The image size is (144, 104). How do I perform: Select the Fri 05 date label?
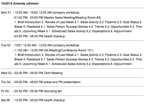tap(5, 91)
